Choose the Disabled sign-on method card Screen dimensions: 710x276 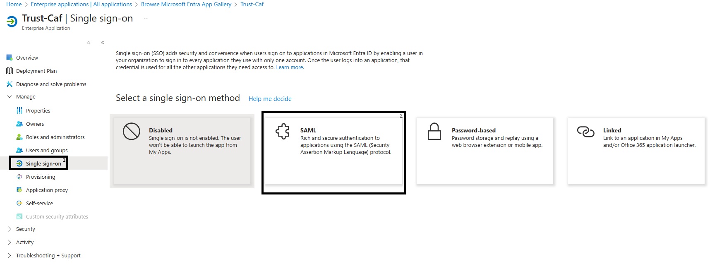[x=182, y=151]
